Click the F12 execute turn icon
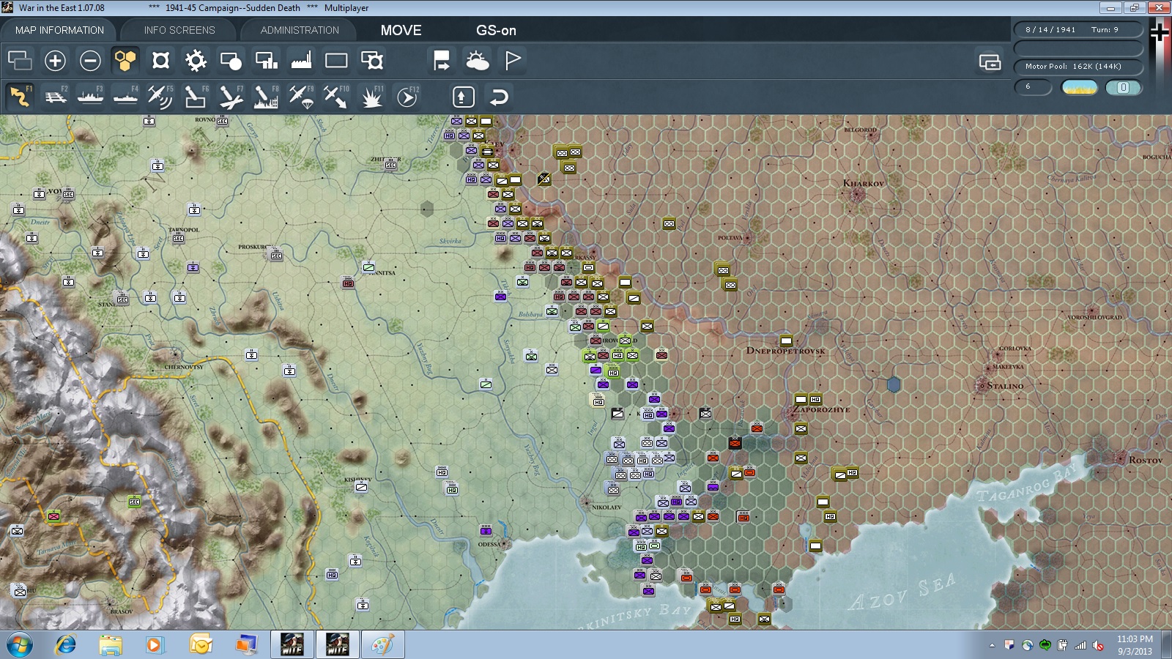The width and height of the screenshot is (1172, 659). pos(407,97)
